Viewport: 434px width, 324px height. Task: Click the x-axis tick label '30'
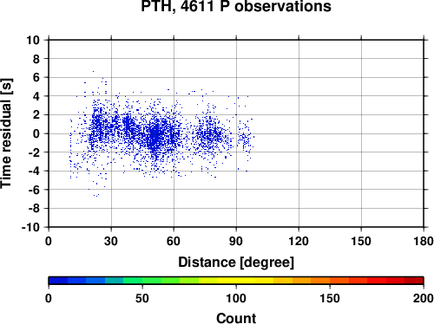[x=111, y=241]
